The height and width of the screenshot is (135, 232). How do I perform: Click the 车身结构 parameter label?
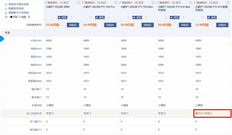click(x=36, y=105)
